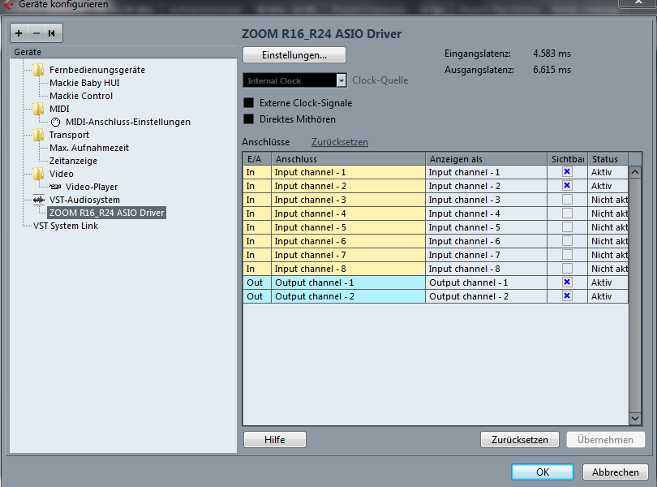Click the Video folder icon
This screenshot has height=487, width=657.
[x=39, y=174]
